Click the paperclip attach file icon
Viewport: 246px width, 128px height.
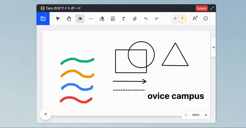135,19
